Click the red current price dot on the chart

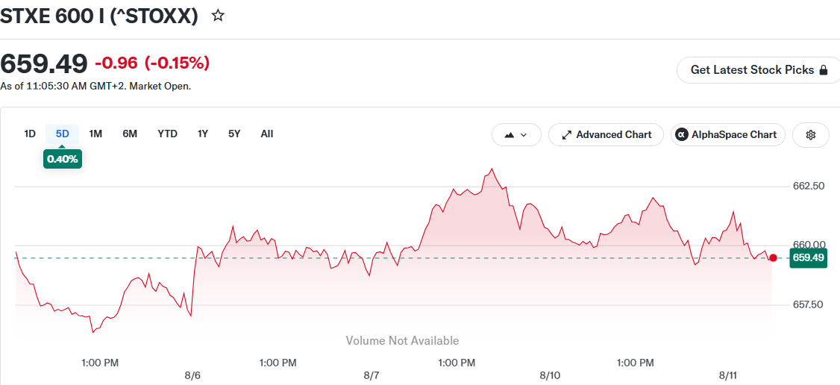773,258
